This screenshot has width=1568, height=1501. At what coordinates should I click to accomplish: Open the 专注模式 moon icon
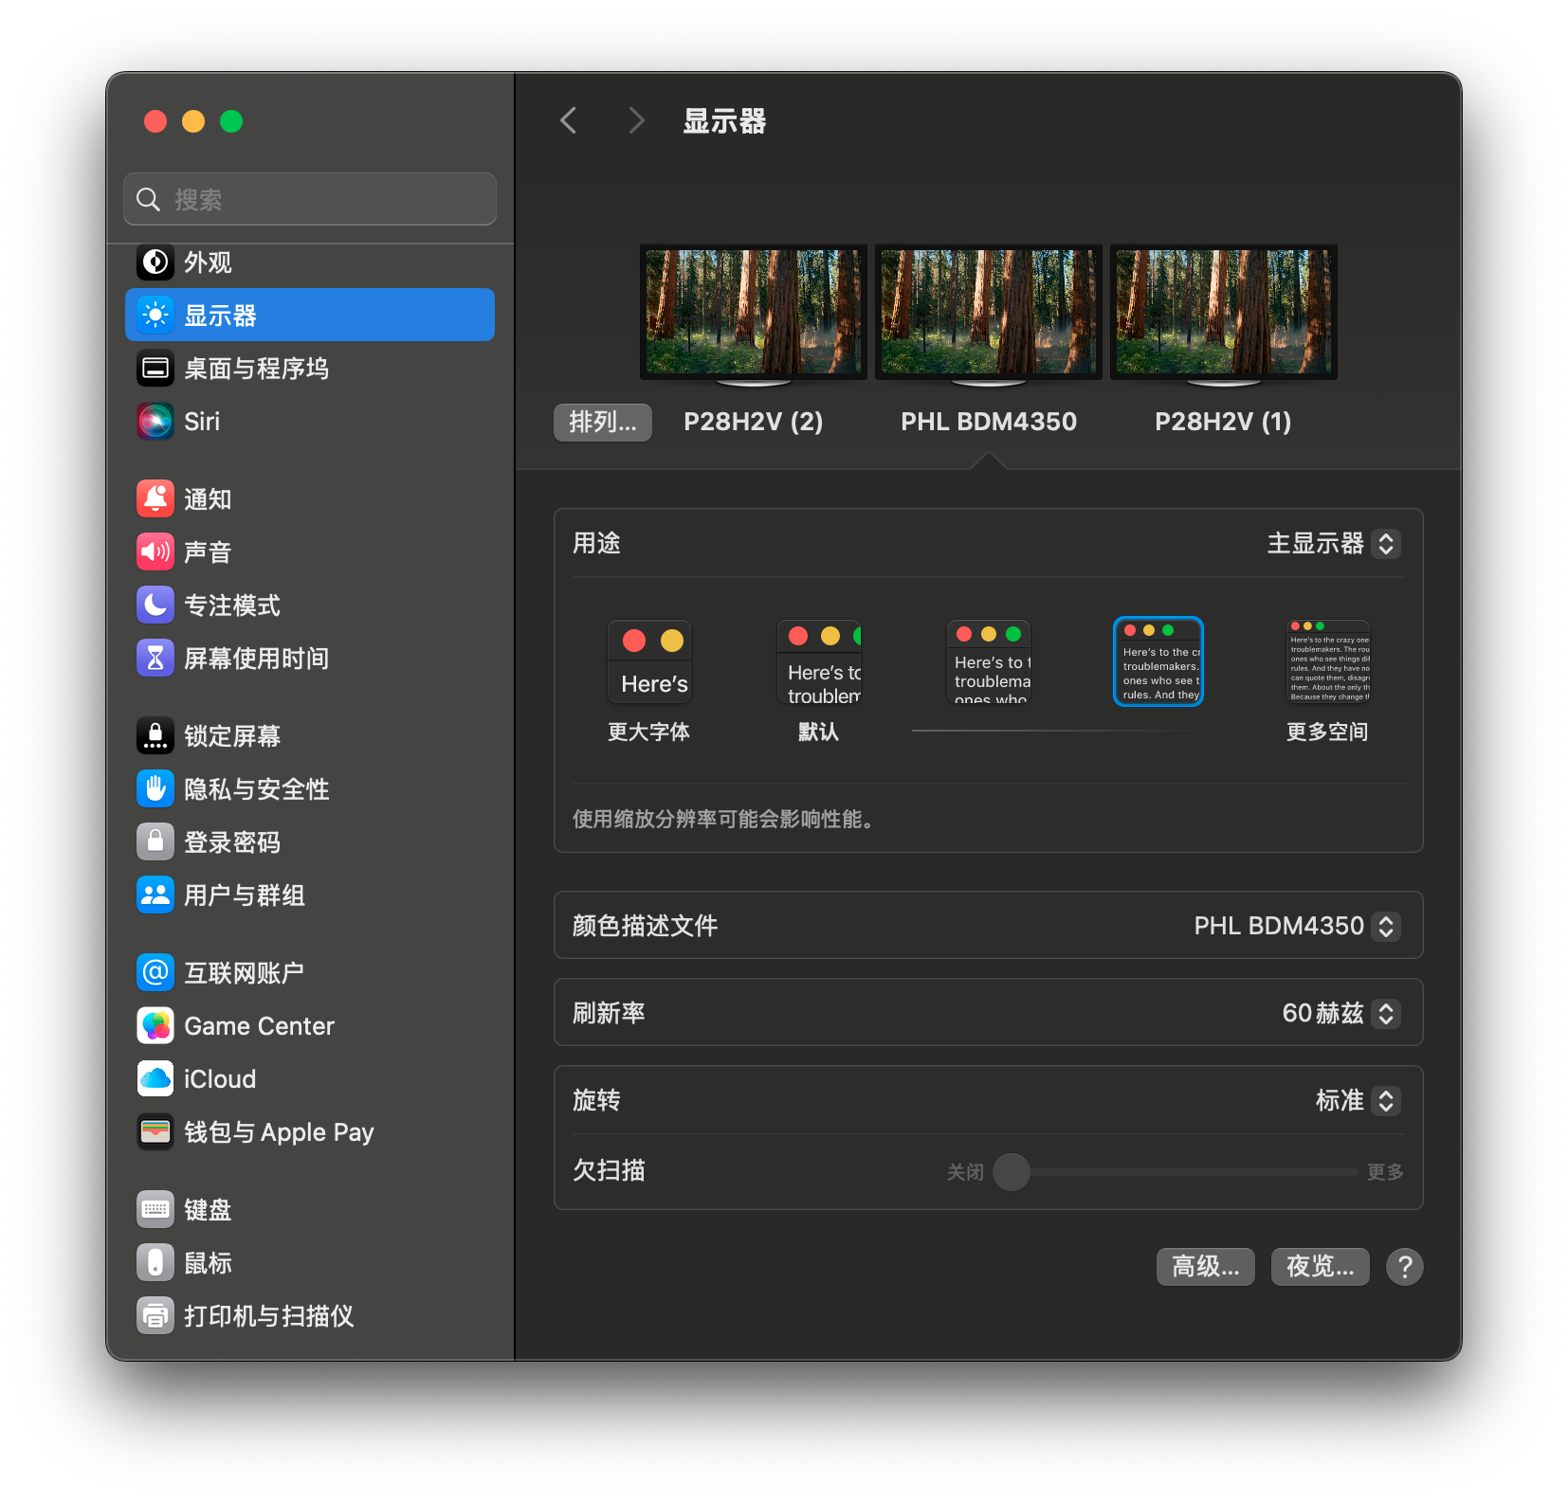click(155, 605)
